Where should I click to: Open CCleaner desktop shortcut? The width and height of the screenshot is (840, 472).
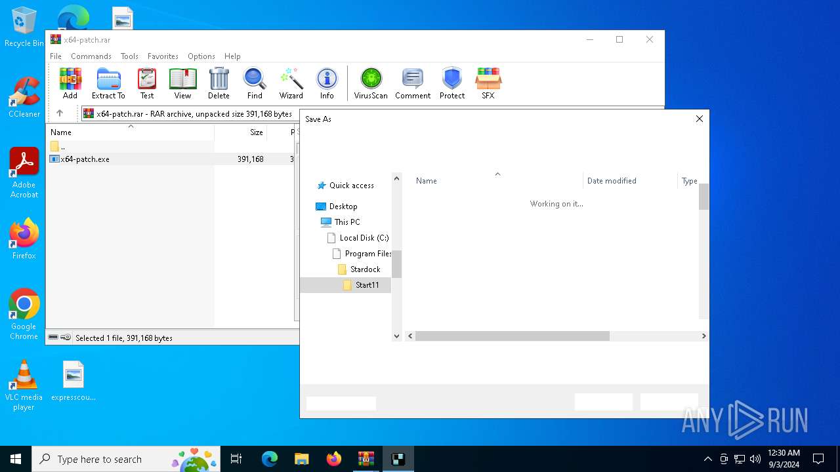point(24,97)
